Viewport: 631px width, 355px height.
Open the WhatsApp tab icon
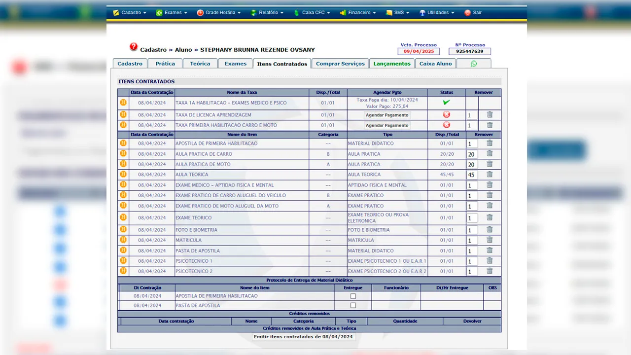point(474,64)
